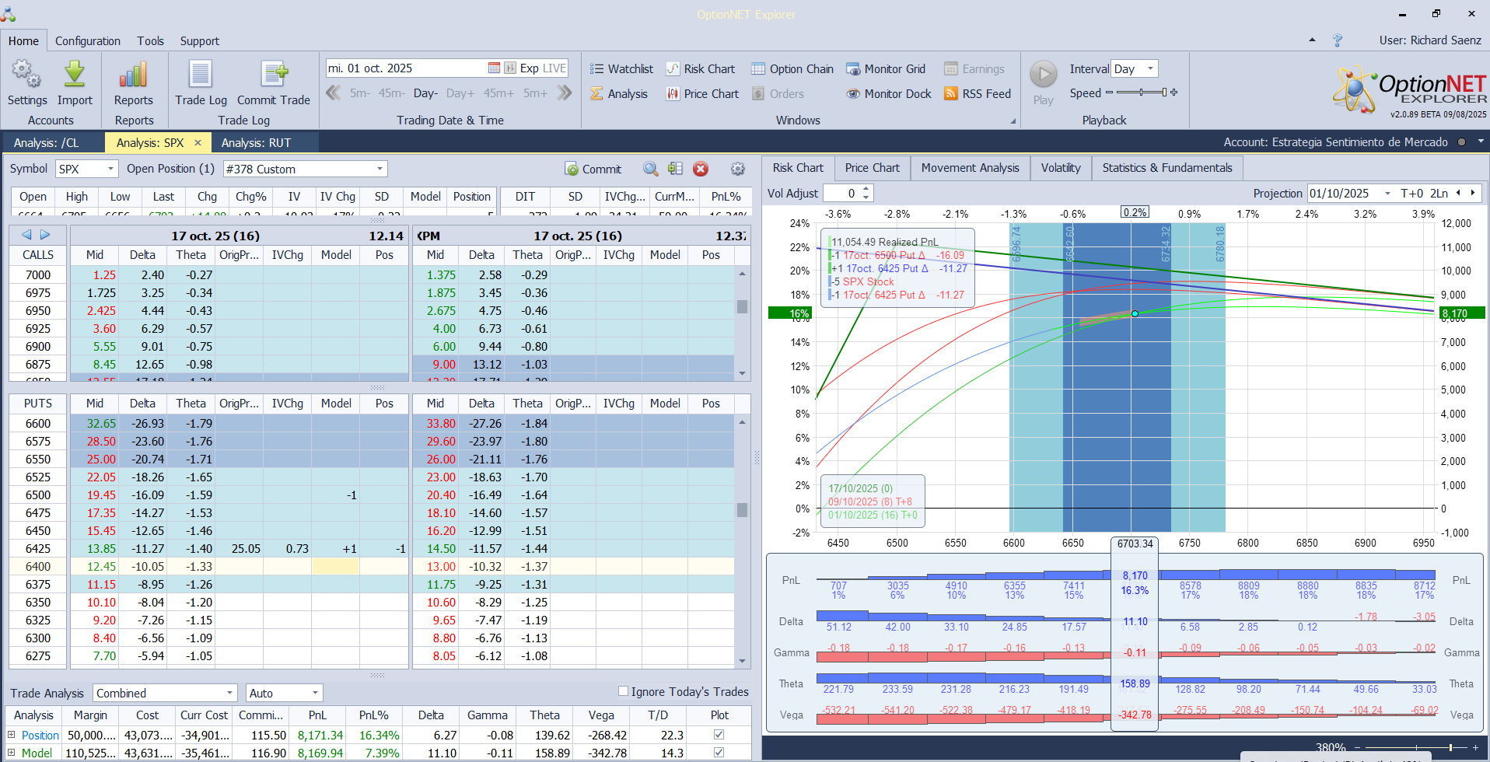Open the Settings gear icon
1490x762 pixels.
(26, 75)
